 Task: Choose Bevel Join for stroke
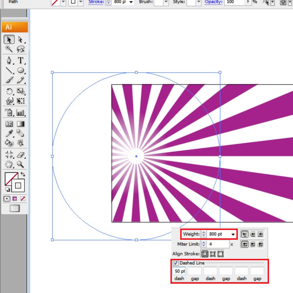[260, 244]
